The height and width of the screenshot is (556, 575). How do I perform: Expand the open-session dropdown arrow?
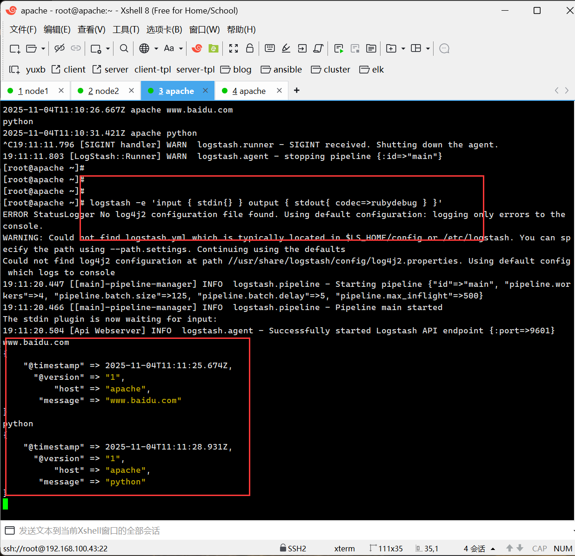(x=43, y=48)
